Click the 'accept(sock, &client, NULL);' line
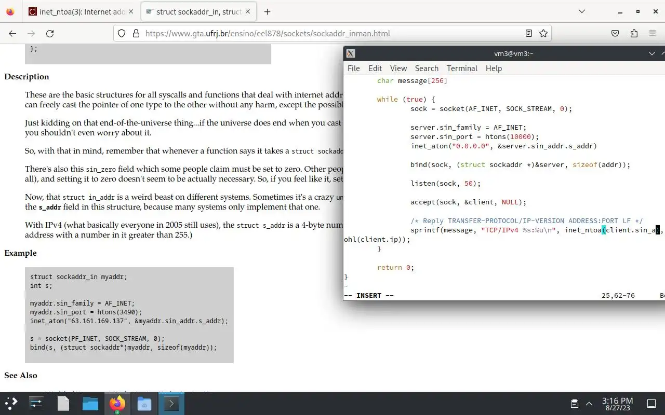The width and height of the screenshot is (665, 415). (x=468, y=202)
